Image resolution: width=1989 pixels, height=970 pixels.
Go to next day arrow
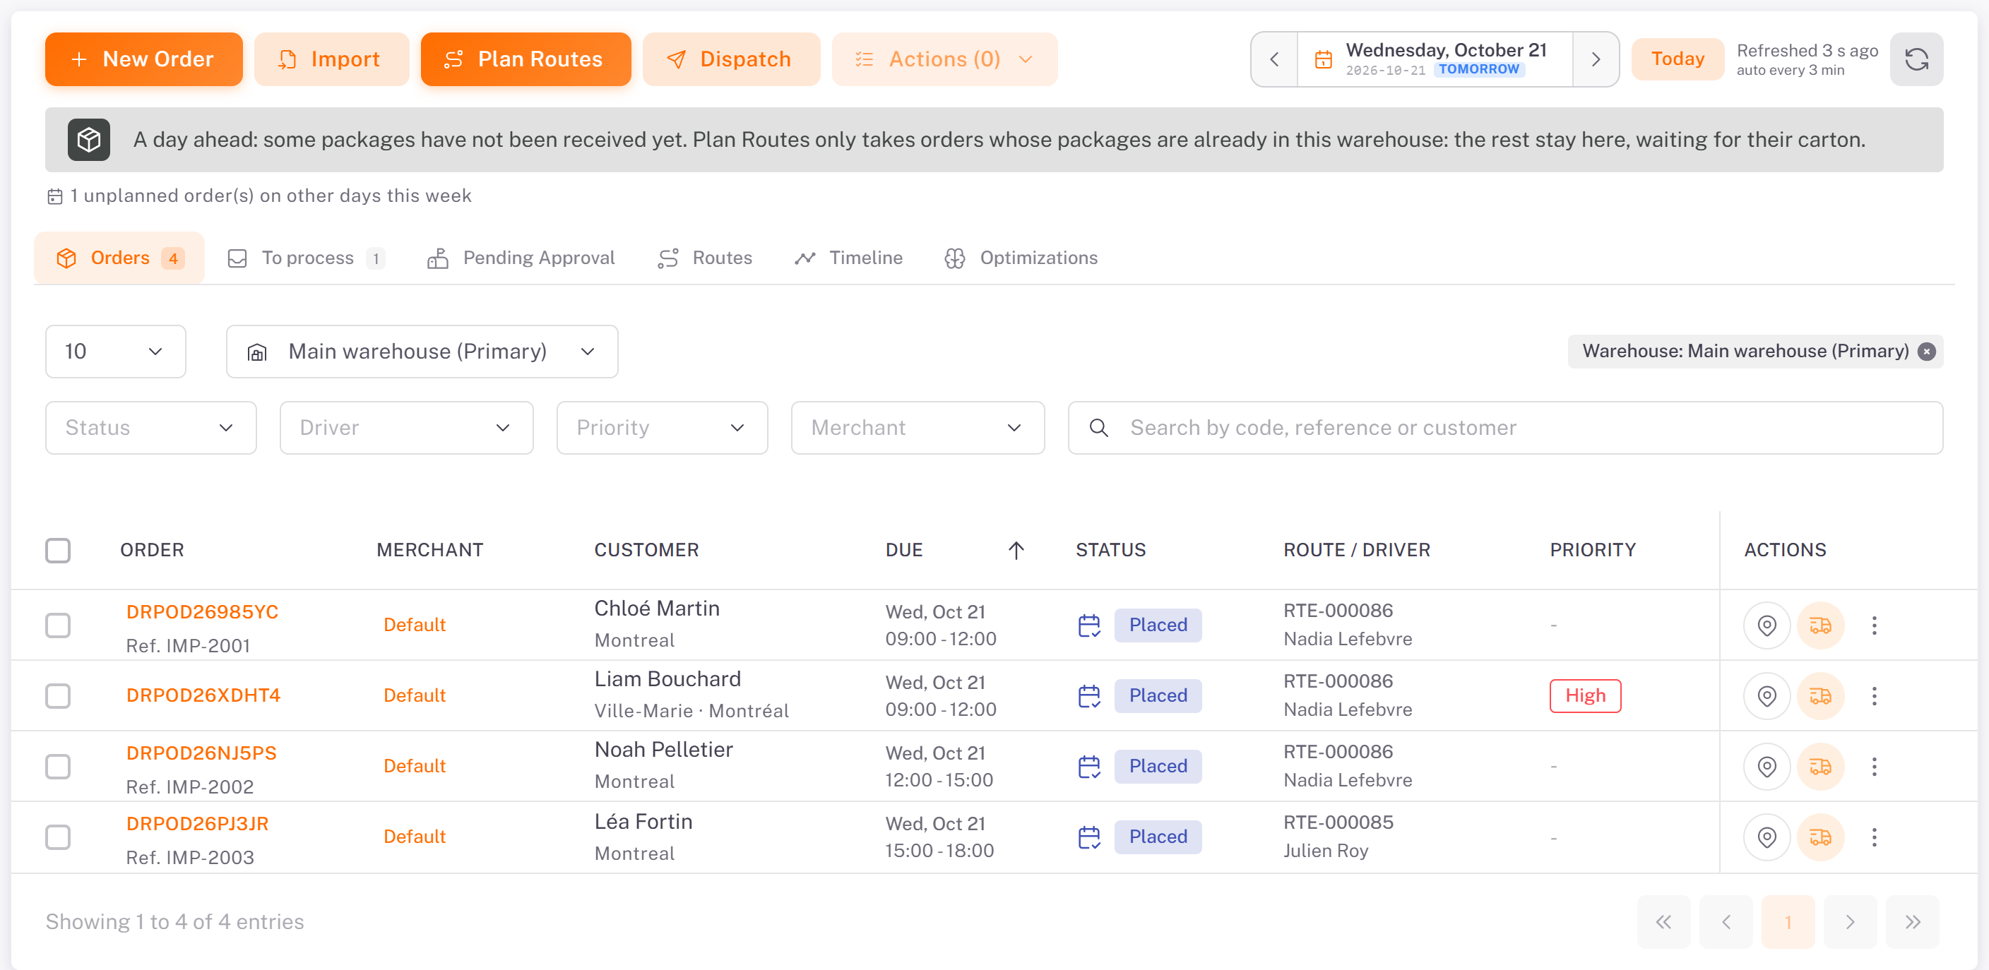coord(1595,59)
